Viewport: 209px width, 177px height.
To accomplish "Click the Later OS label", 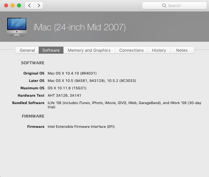I will (37, 81).
